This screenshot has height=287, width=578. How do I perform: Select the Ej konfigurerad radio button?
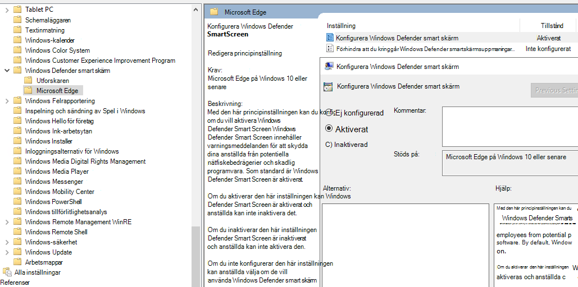(x=329, y=113)
